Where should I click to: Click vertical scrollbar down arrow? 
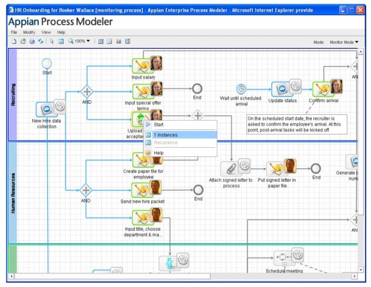pyautogui.click(x=360, y=270)
